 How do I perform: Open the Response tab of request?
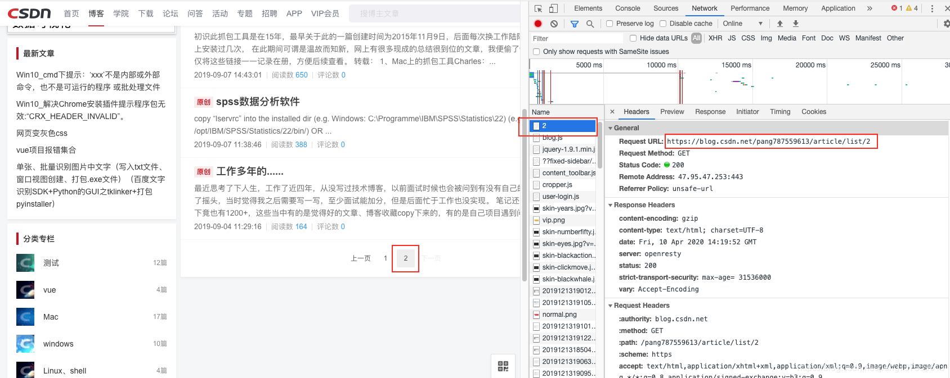pyautogui.click(x=710, y=112)
